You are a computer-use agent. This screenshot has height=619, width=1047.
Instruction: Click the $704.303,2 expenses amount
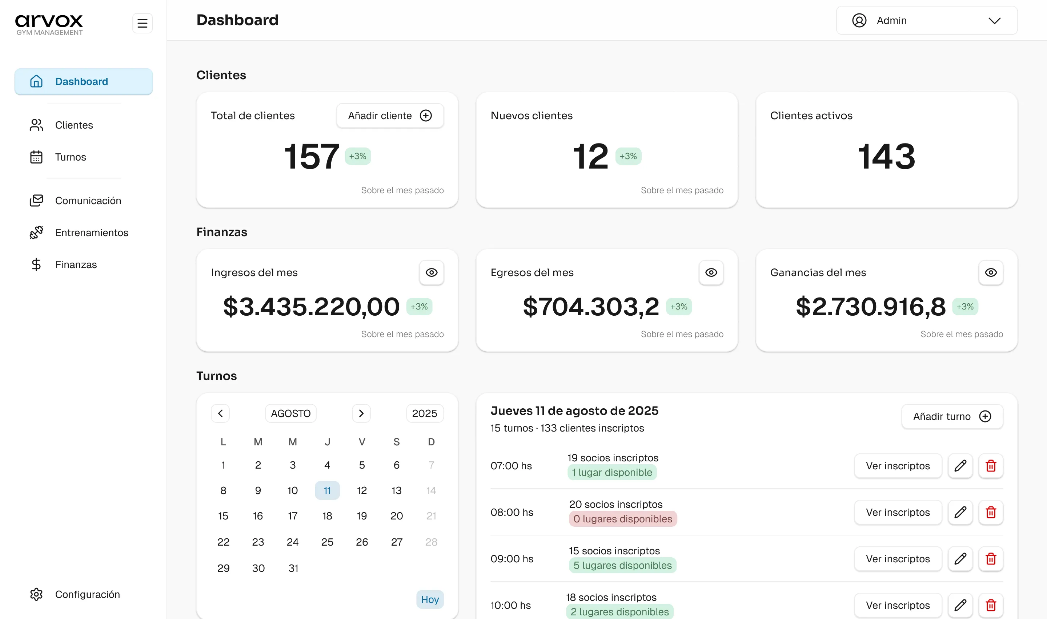point(591,307)
